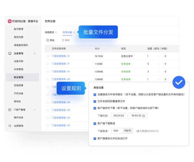This screenshot has width=194, height=162.
Task: Toggle 文件名相同则覆盖原文件 checkbox
Action: point(95,102)
